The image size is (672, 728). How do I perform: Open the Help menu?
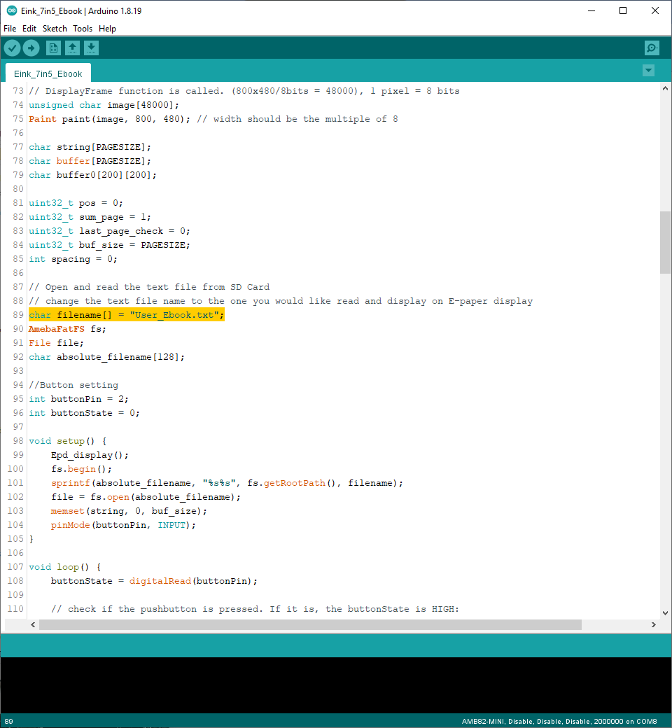[107, 29]
